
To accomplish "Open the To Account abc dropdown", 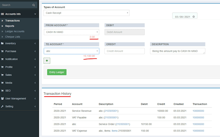I will [71, 51].
